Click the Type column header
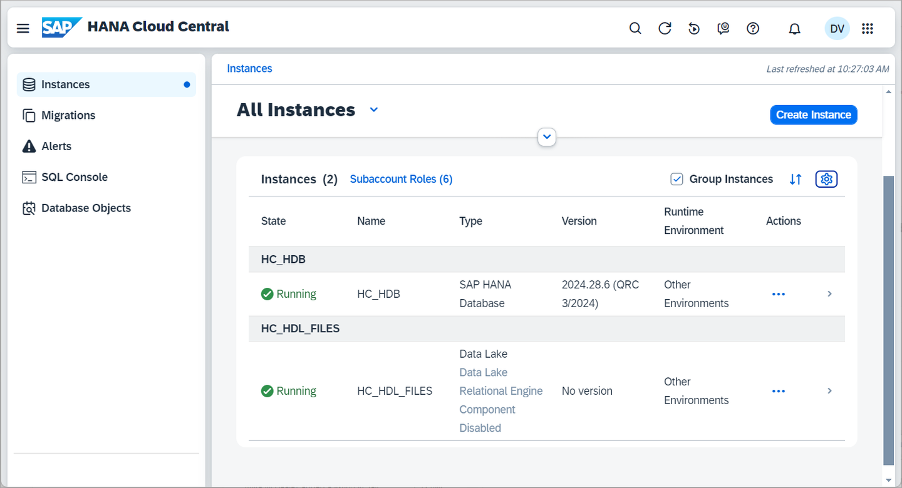Screen dimensions: 902x488 click(470, 221)
